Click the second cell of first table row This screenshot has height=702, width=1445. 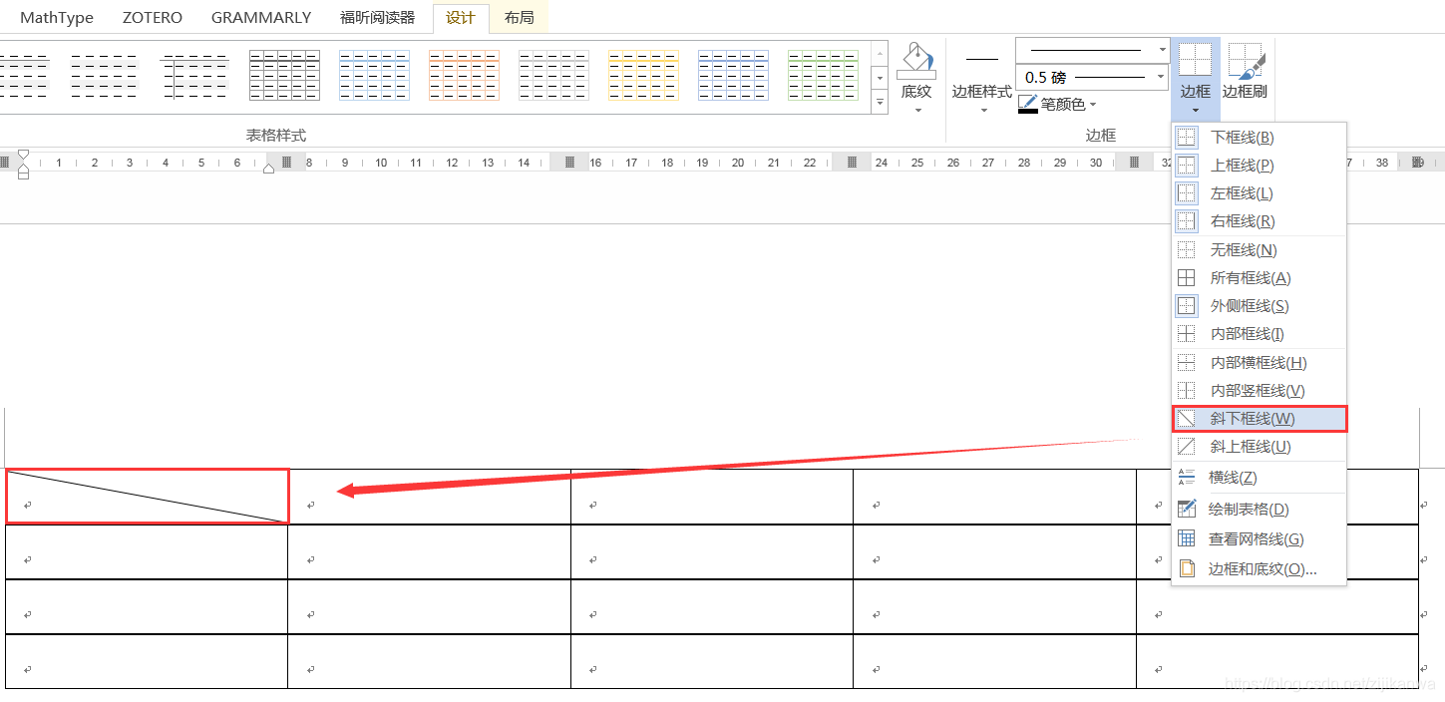(430, 496)
